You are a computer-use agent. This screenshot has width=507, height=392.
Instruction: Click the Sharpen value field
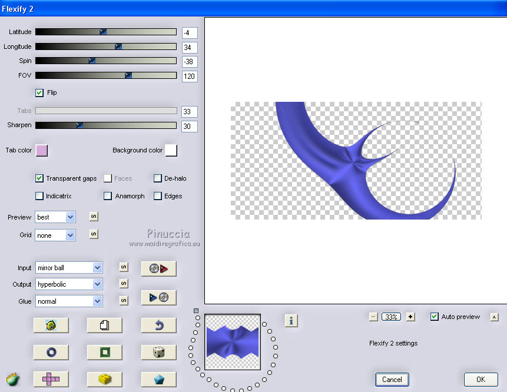(190, 127)
